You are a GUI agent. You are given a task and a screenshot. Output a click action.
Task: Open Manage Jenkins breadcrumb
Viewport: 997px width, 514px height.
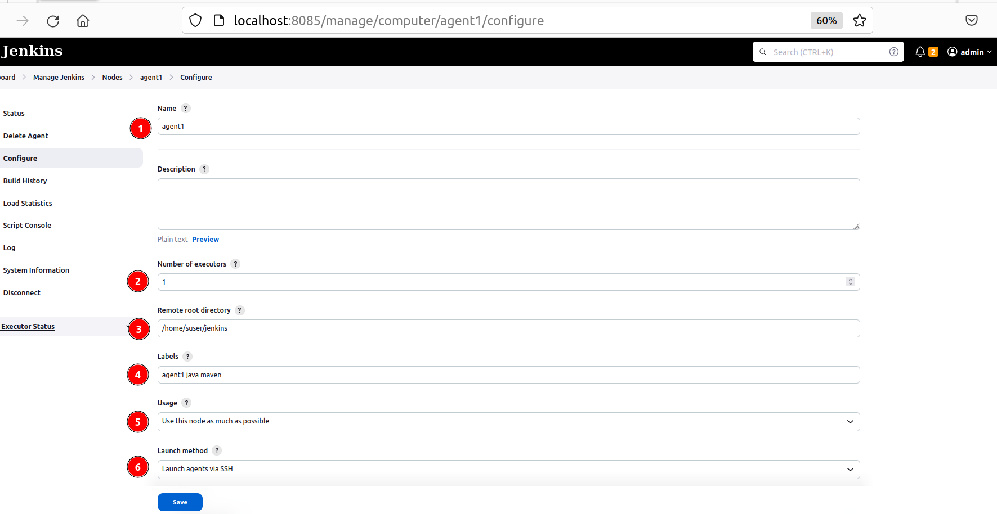(59, 78)
